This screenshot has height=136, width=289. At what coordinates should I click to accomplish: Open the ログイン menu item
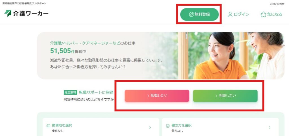(x=238, y=15)
